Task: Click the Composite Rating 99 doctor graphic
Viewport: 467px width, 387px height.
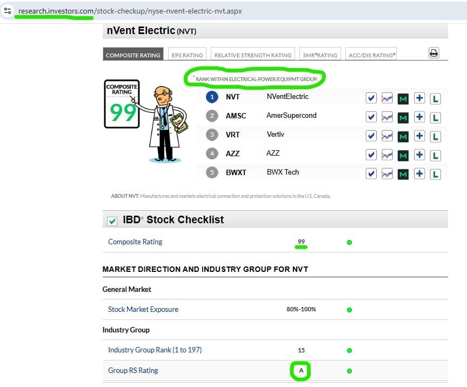Action: click(145, 121)
